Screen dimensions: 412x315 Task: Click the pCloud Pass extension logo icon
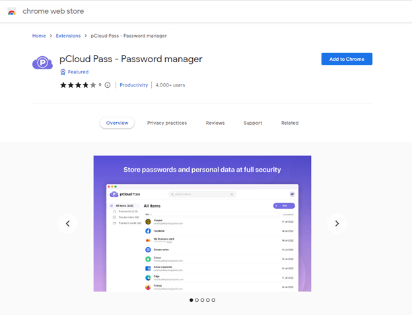pyautogui.click(x=42, y=63)
